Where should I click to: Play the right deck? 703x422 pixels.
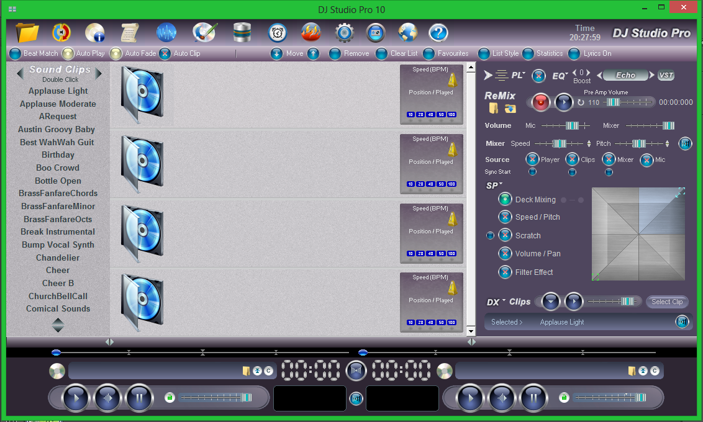470,397
